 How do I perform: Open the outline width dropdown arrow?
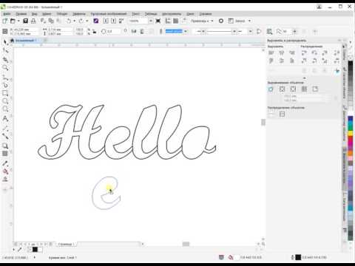186,32
